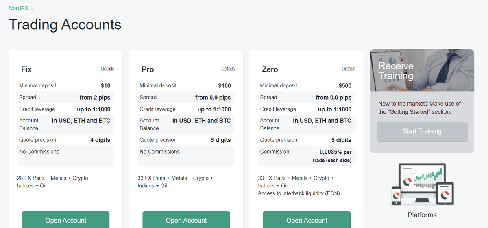488x228 pixels.
Task: Open Account under the Fix plan
Action: (66, 220)
